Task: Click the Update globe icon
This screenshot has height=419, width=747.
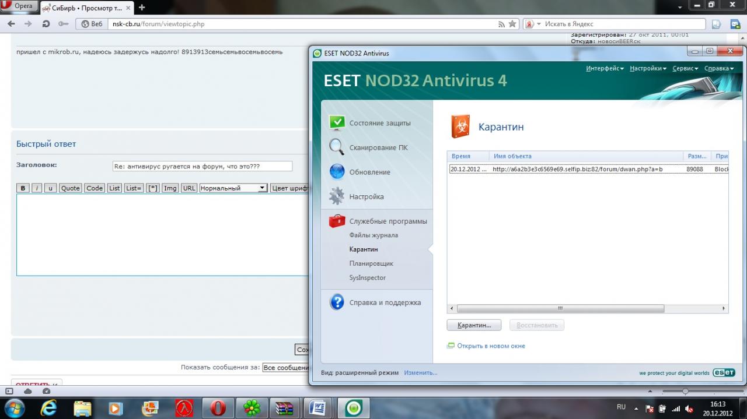Action: (337, 172)
